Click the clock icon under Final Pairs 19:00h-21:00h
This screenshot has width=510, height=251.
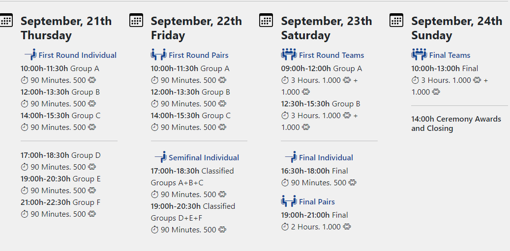(285, 227)
